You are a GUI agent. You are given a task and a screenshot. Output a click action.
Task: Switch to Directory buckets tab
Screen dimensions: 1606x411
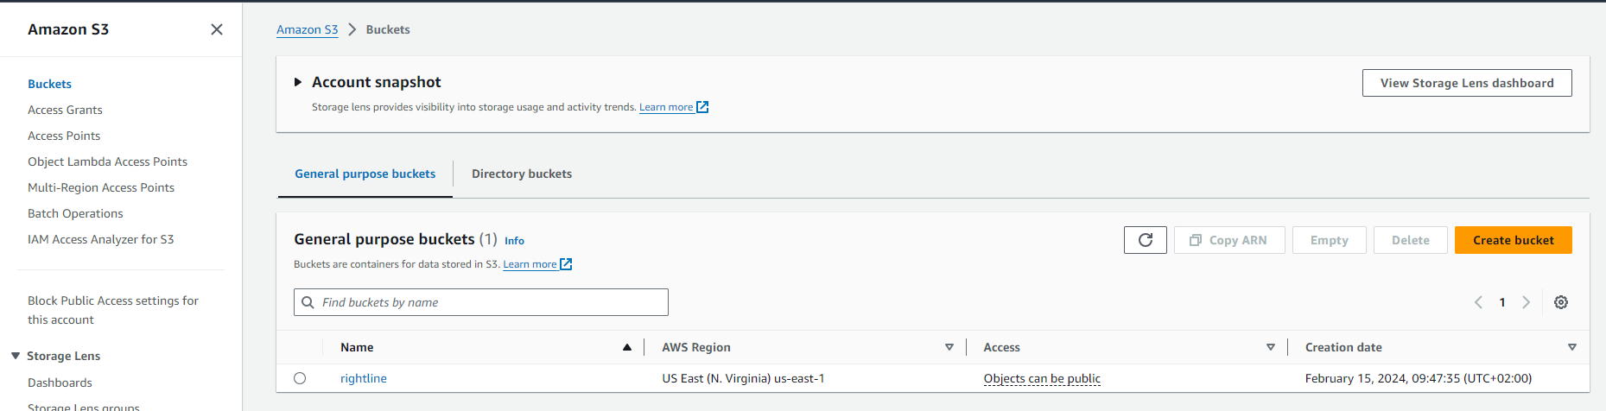pos(522,174)
